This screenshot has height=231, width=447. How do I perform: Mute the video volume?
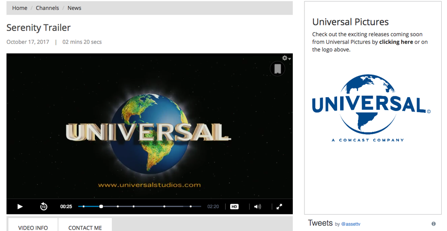(x=257, y=206)
